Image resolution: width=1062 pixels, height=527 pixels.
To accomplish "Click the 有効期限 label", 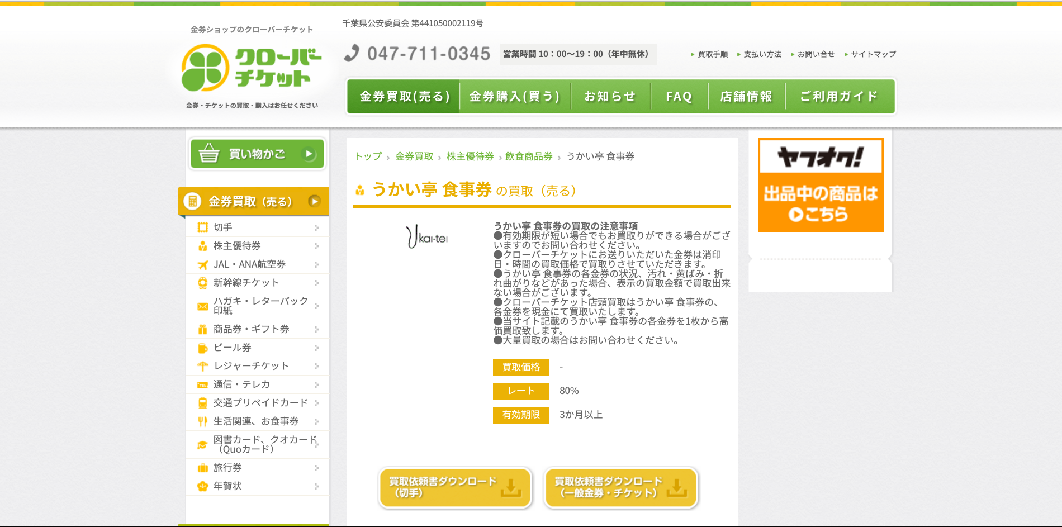I will 521,415.
